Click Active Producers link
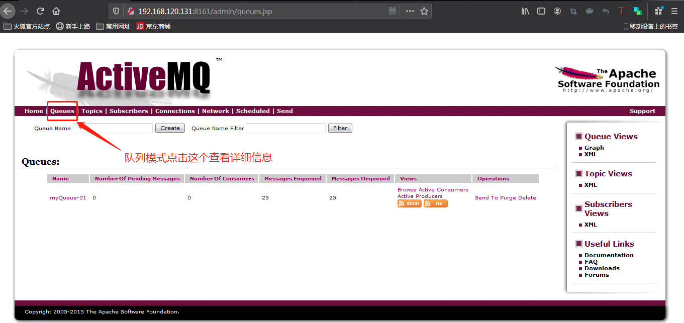The height and width of the screenshot is (323, 684). (420, 196)
